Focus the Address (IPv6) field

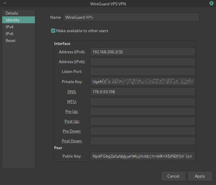(143, 62)
